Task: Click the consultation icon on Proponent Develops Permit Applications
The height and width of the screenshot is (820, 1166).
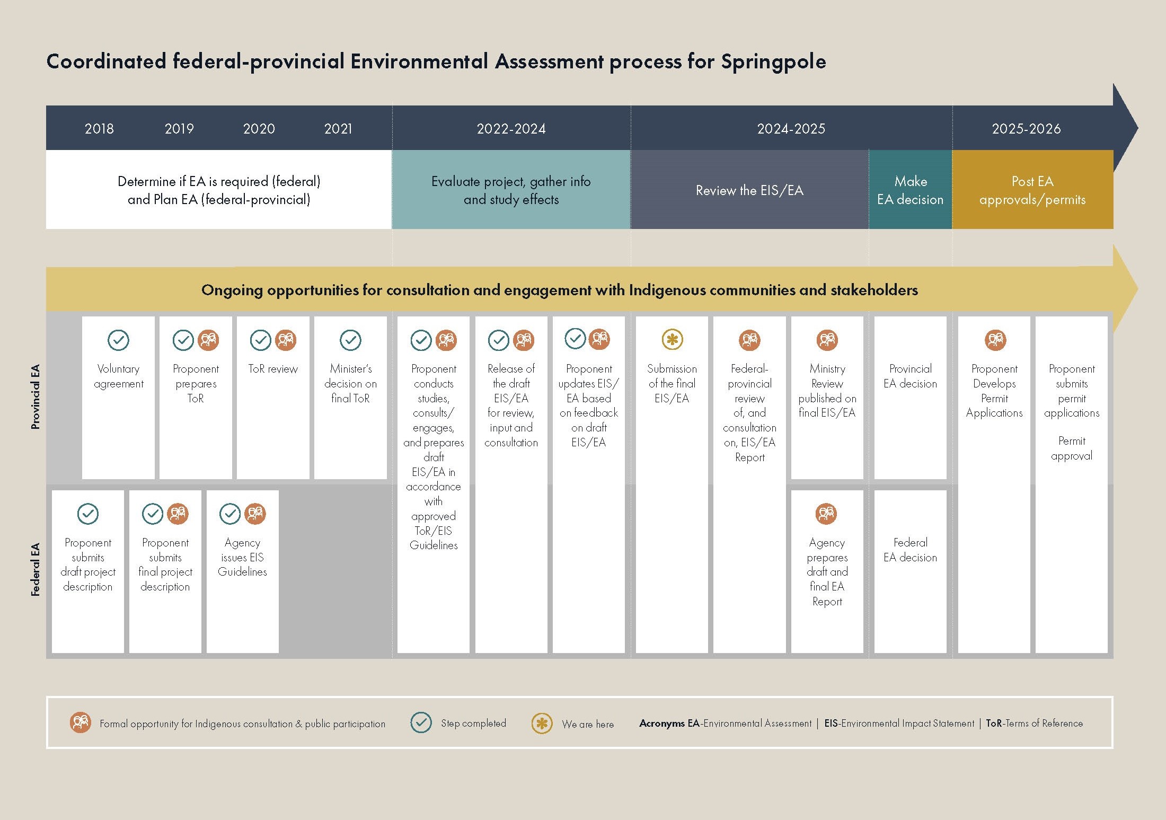Action: [x=995, y=341]
